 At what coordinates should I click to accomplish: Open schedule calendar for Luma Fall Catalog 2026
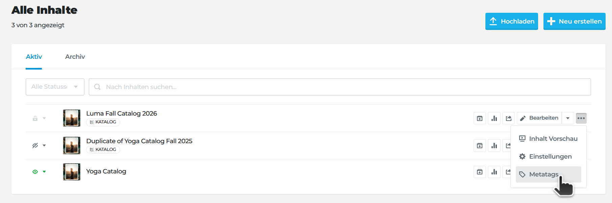pos(480,118)
